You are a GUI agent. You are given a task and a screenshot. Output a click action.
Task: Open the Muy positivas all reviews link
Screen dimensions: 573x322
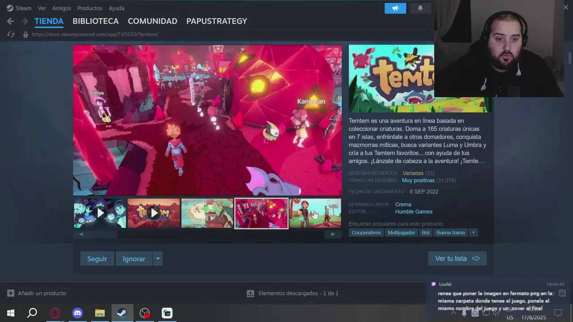418,180
